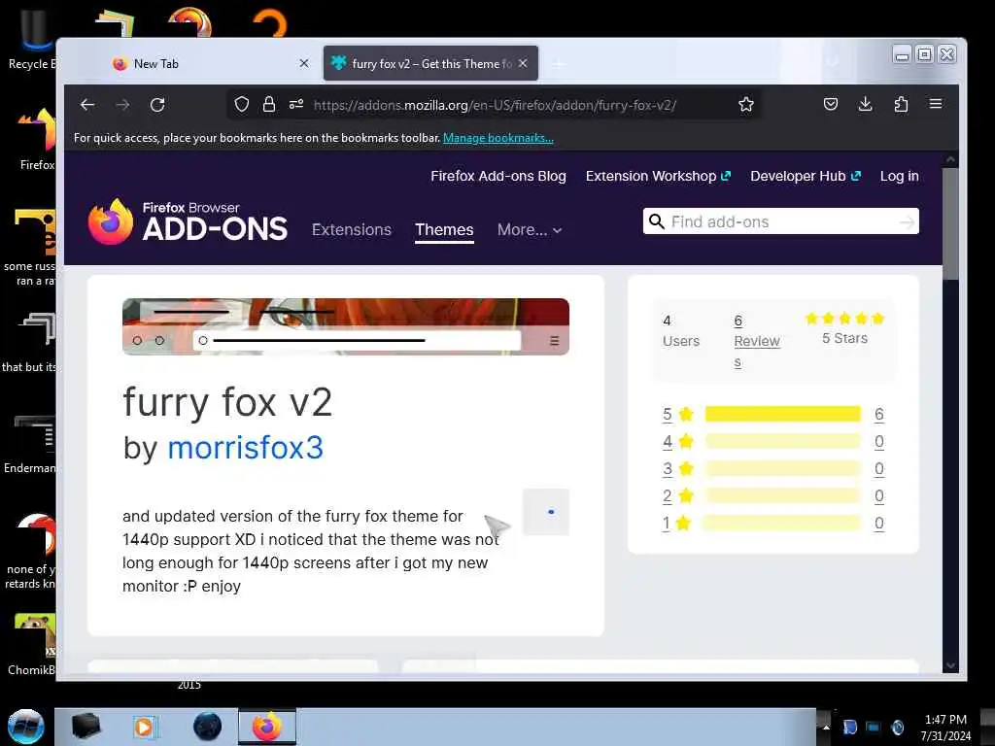
Task: Open author morrisfox3 profile
Action: (x=246, y=447)
